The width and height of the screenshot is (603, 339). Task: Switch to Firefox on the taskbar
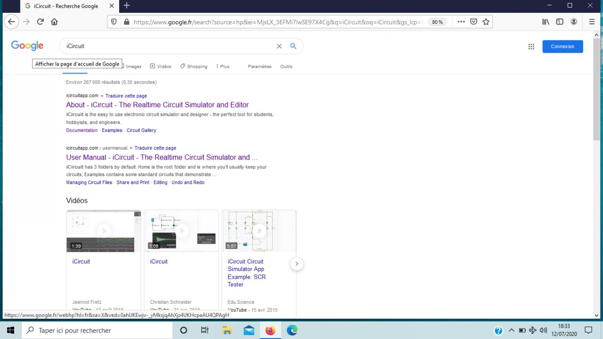coord(270,330)
